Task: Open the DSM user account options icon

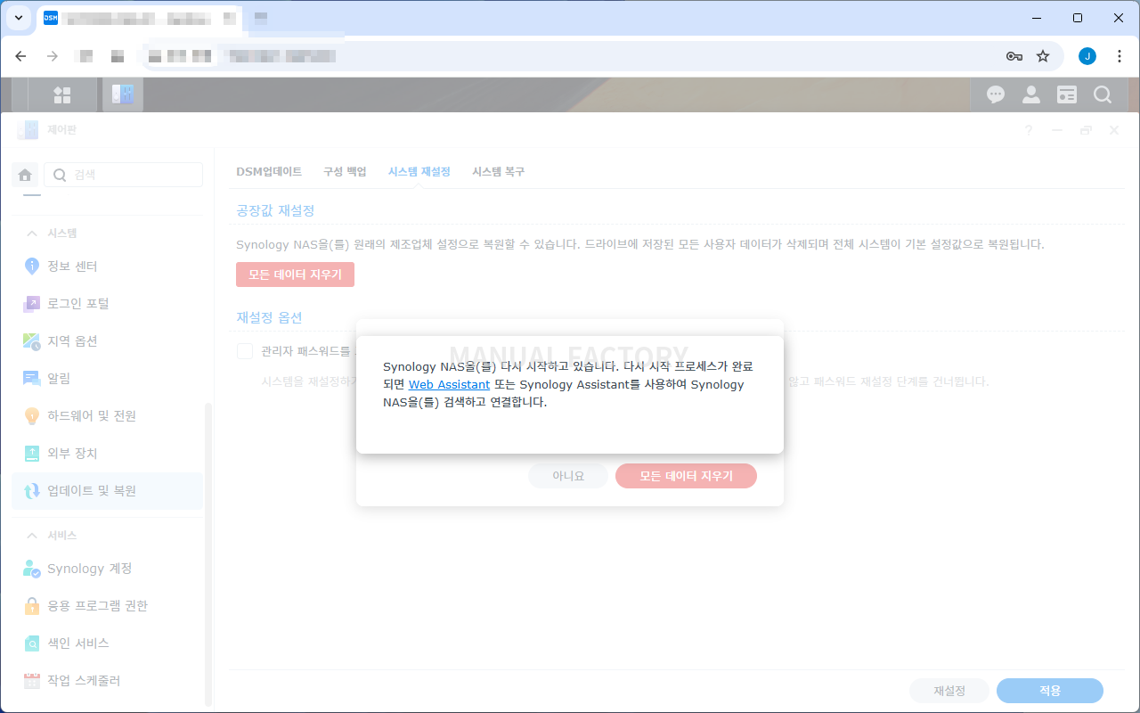Action: (1031, 94)
